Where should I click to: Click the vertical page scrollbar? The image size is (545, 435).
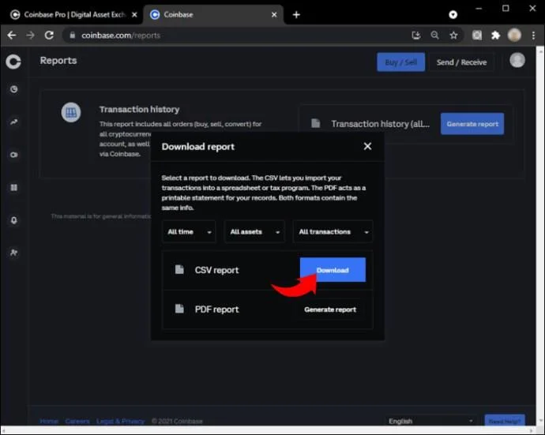tap(540, 236)
